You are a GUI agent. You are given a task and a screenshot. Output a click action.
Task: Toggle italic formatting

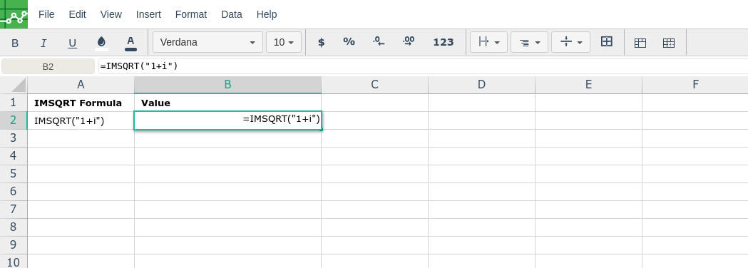(43, 43)
